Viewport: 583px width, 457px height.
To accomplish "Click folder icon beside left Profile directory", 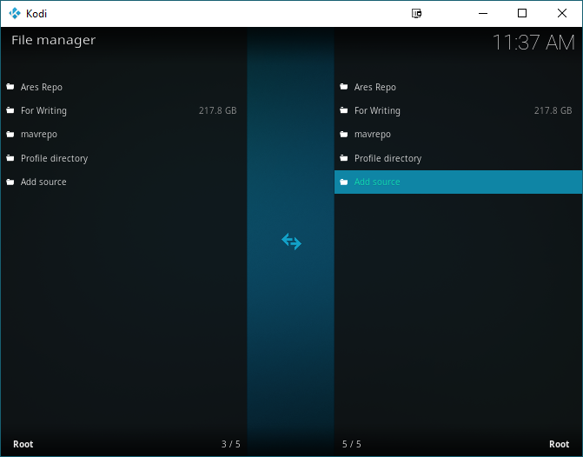I will (x=10, y=158).
